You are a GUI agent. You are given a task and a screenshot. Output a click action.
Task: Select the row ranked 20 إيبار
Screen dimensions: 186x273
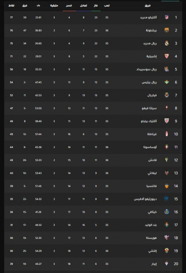tap(93, 264)
